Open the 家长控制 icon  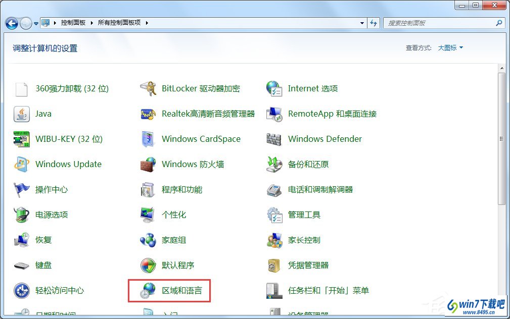(274, 240)
